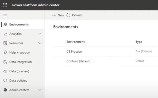
Task: Click the Resources icon in sidebar
Action: (5, 43)
